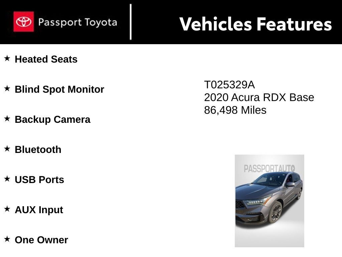Select the Bluetooth feature text
This screenshot has width=342, height=257.
tap(38, 150)
